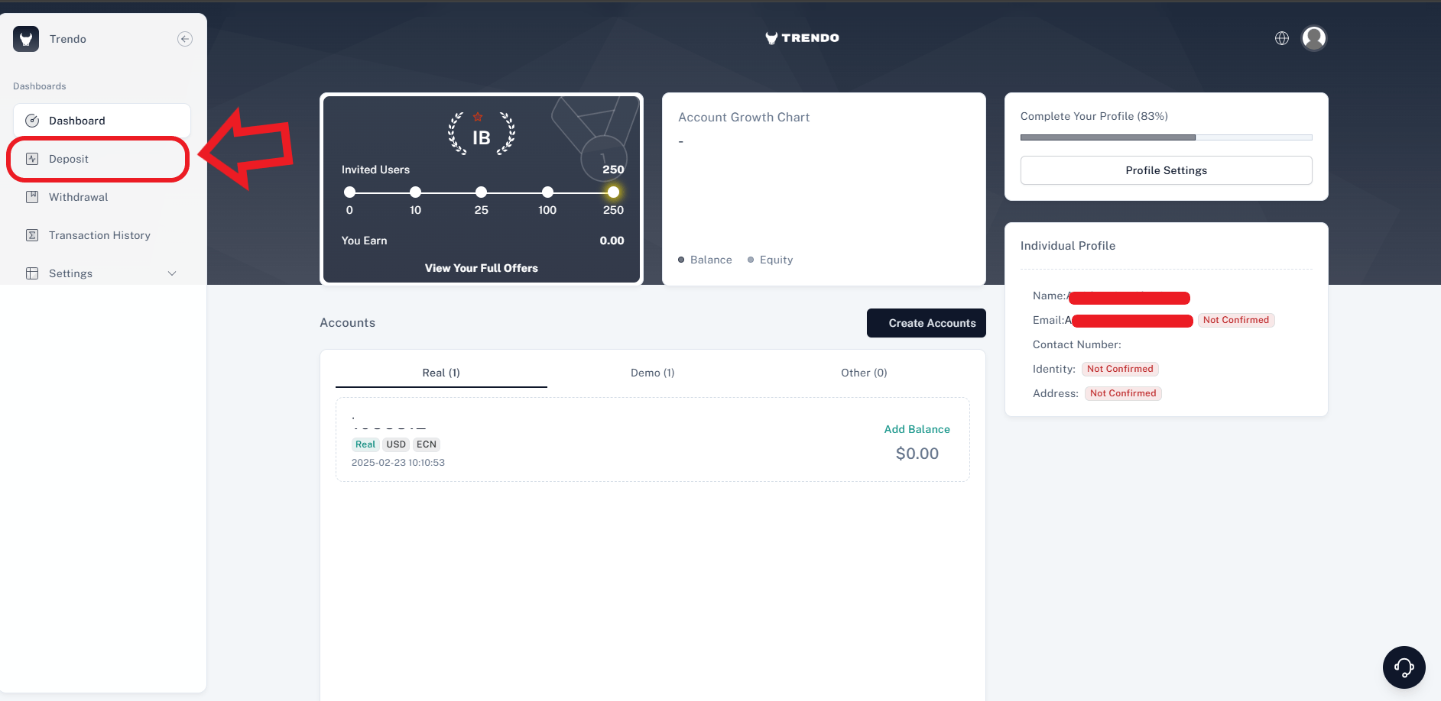Toggle the Equity legend in growth chart
The height and width of the screenshot is (701, 1441).
(770, 260)
